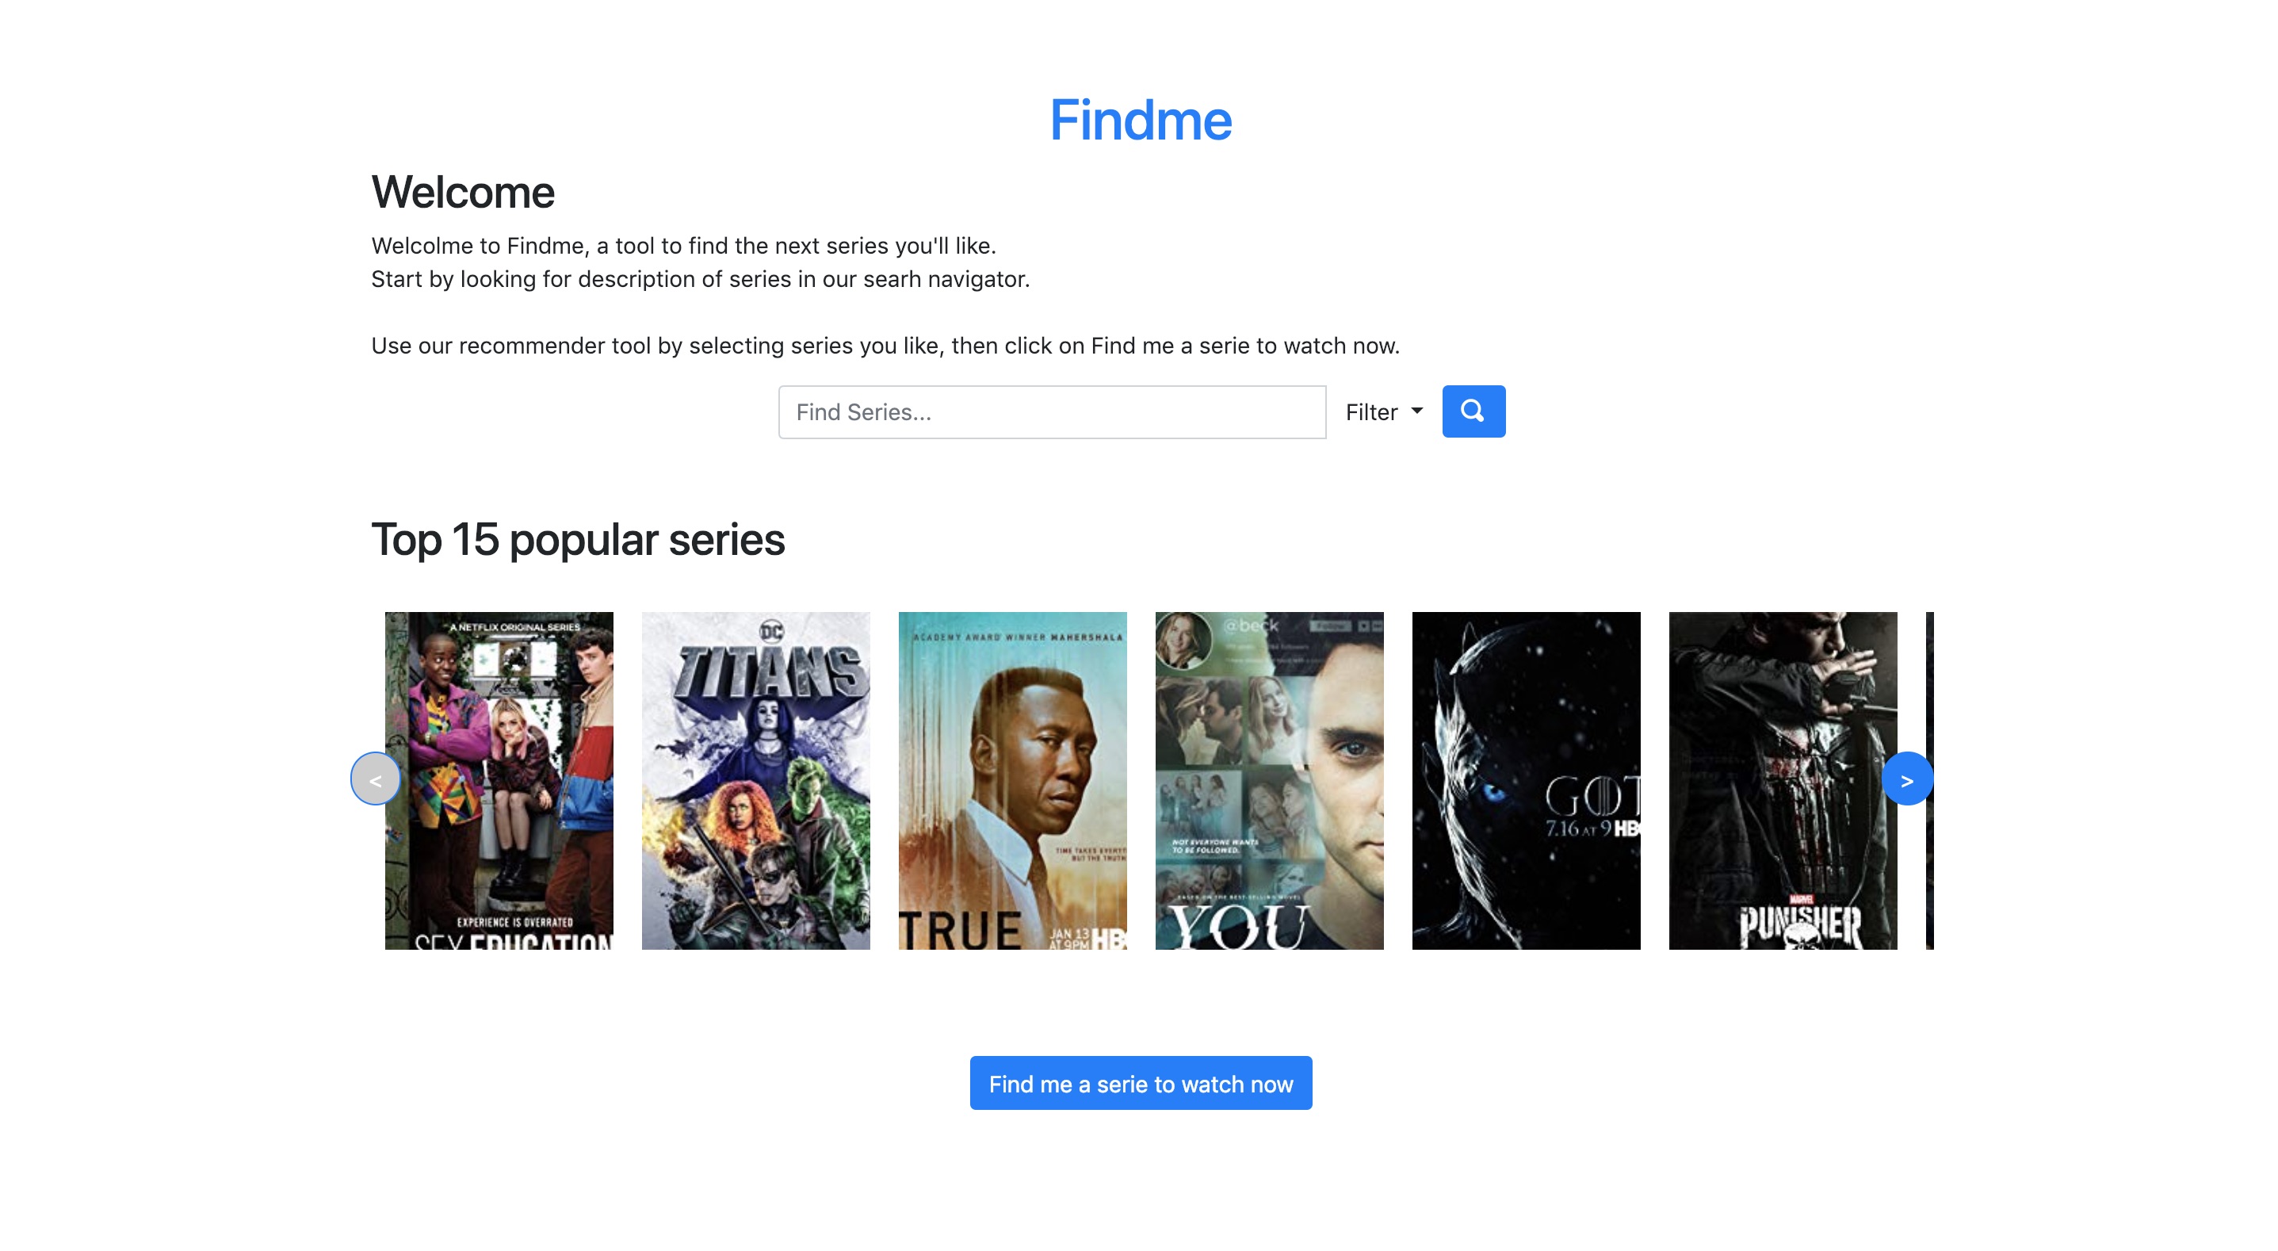Click the Top 15 popular series heading
Image resolution: width=2278 pixels, height=1251 pixels.
[578, 540]
